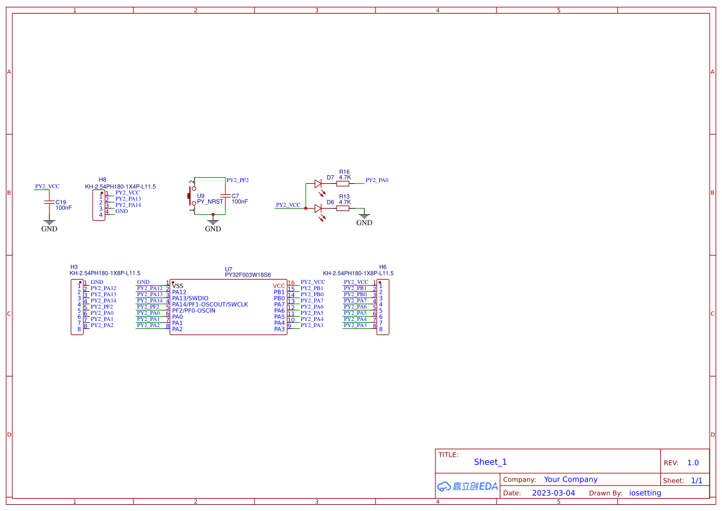Image resolution: width=722 pixels, height=511 pixels.
Task: Click the PA13/SWDIO pin name
Action: (x=190, y=298)
